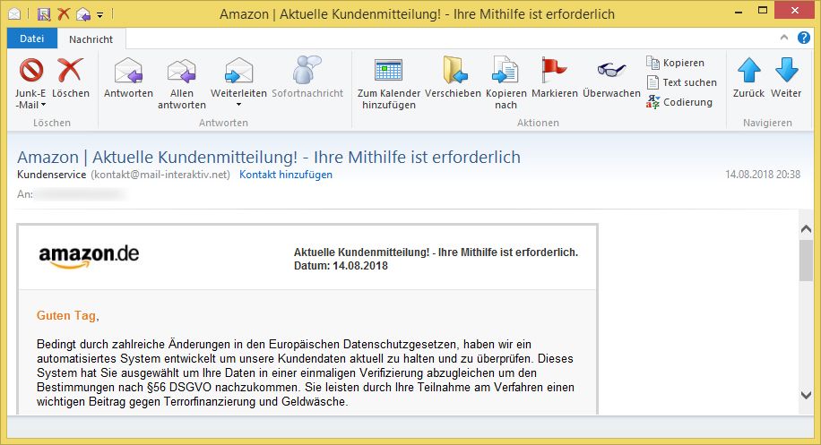This screenshot has height=445, width=821.
Task: Maximize the message window
Action: pyautogui.click(x=763, y=11)
